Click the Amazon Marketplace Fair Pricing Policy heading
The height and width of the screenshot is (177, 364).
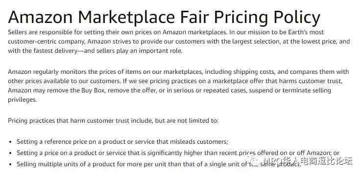pyautogui.click(x=164, y=17)
